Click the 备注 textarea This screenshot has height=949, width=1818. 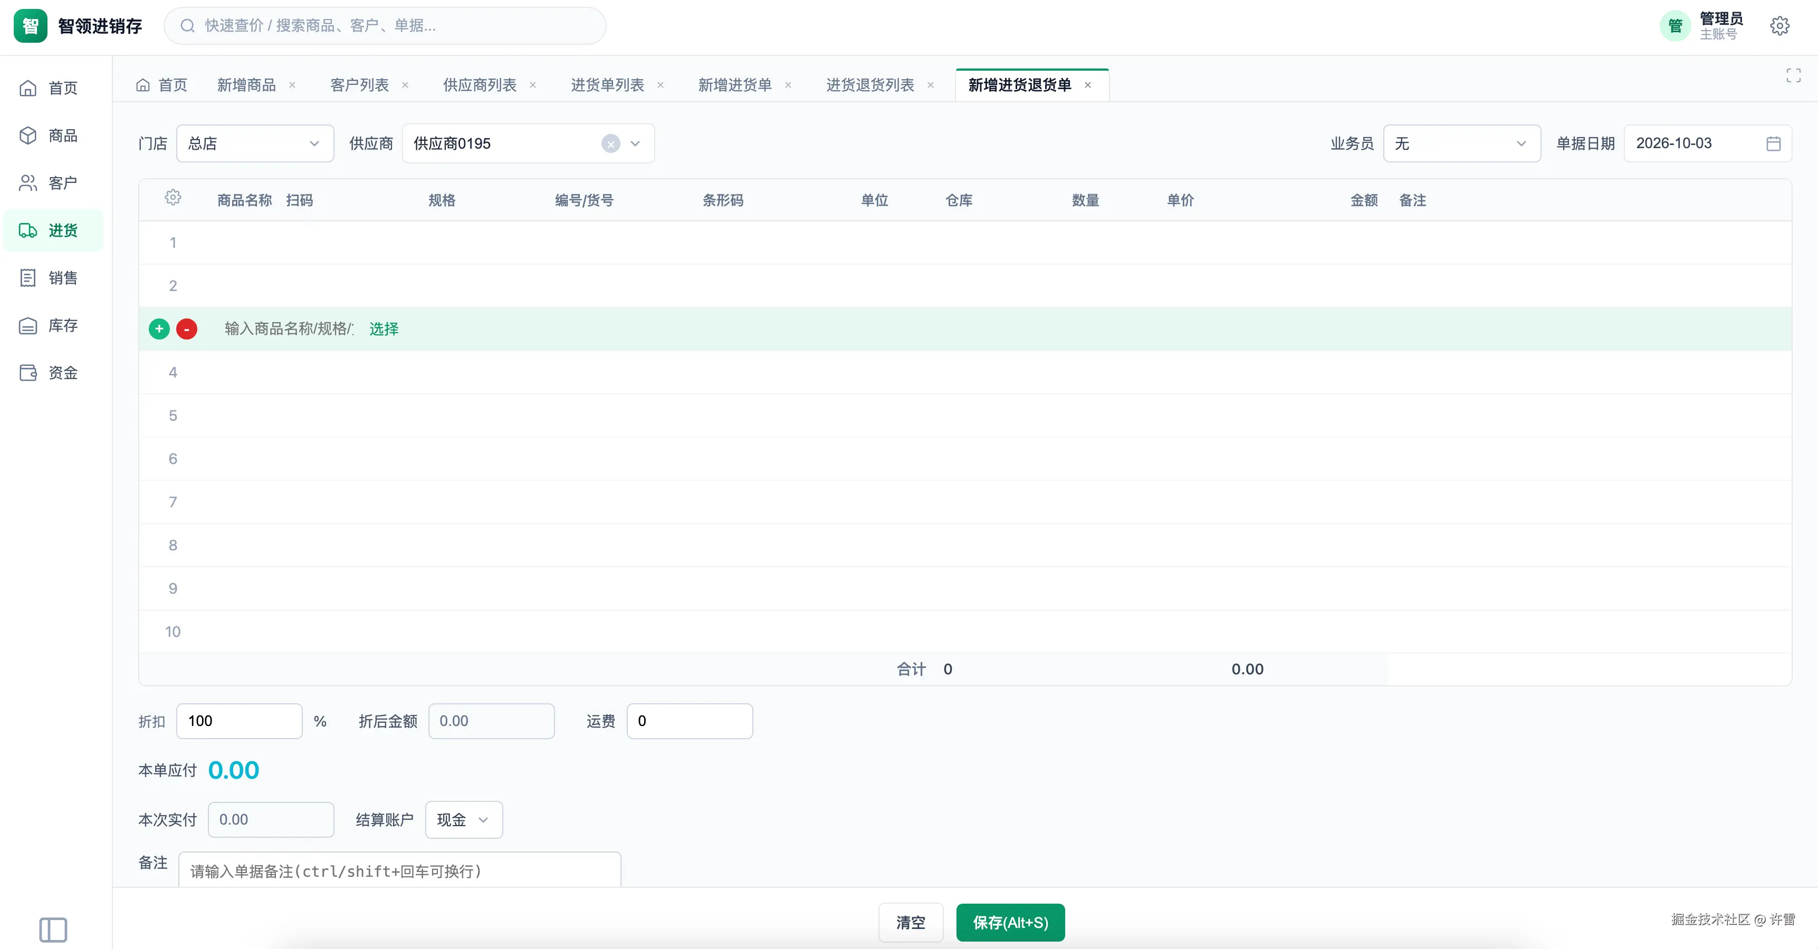tap(399, 870)
